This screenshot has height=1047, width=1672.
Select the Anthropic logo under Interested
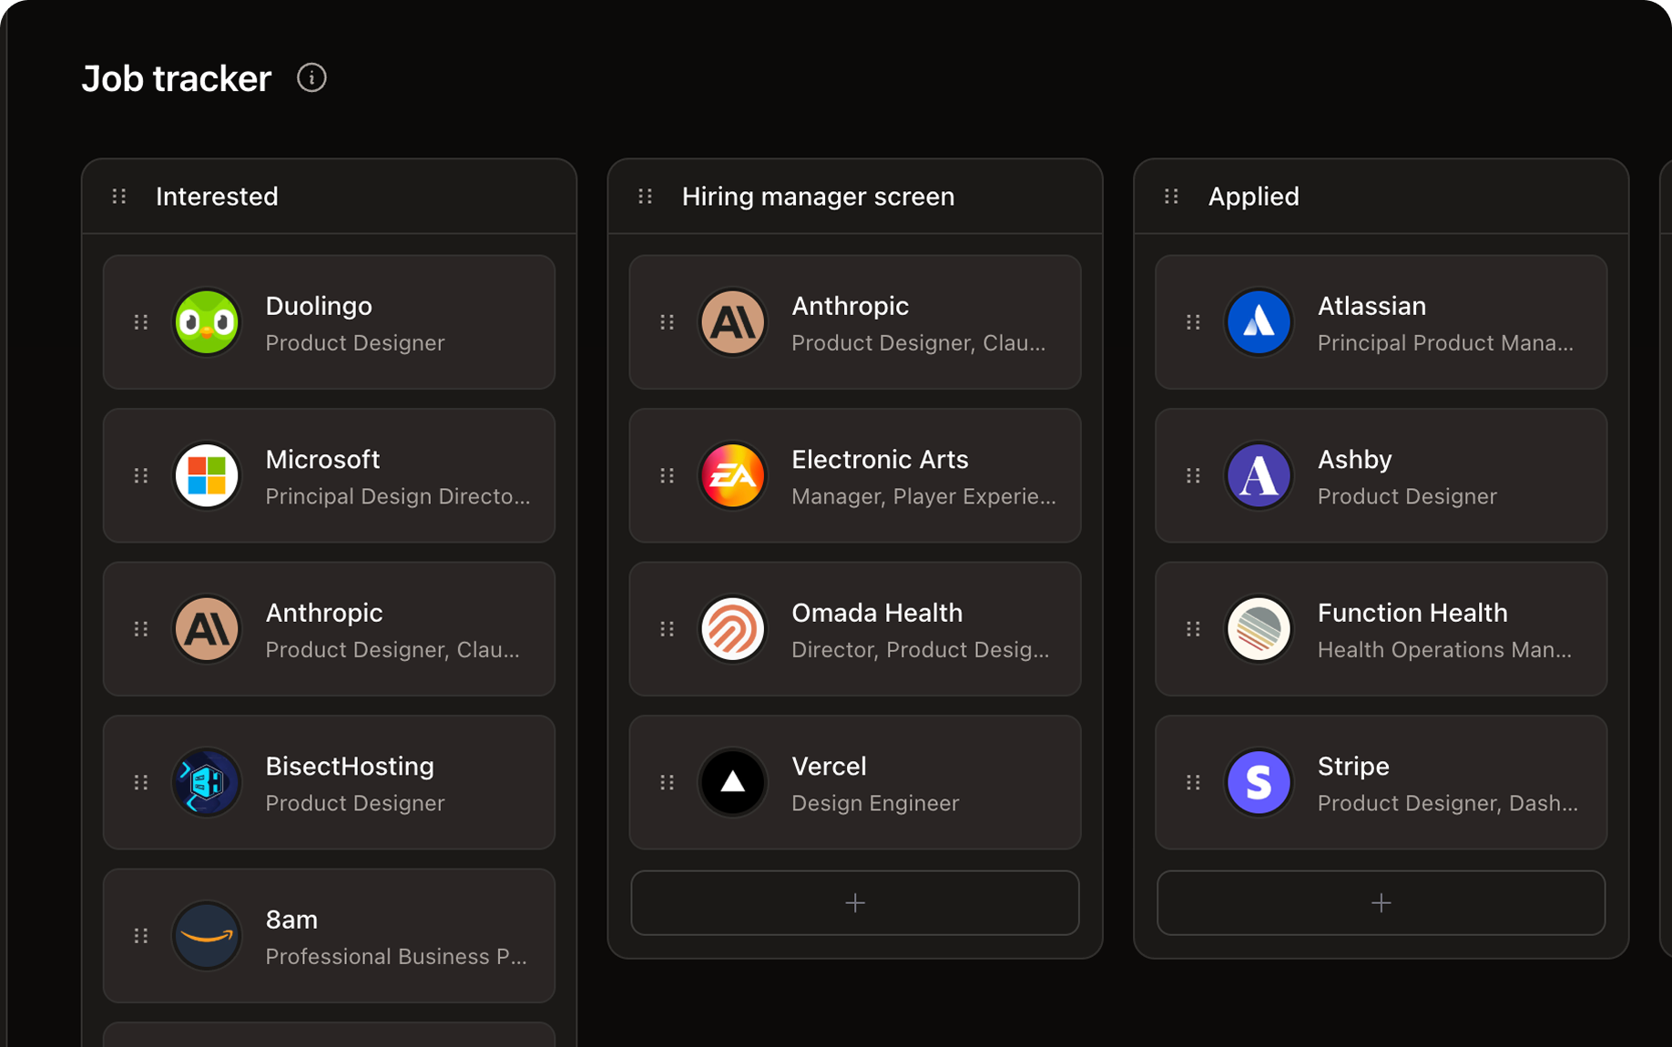(207, 628)
